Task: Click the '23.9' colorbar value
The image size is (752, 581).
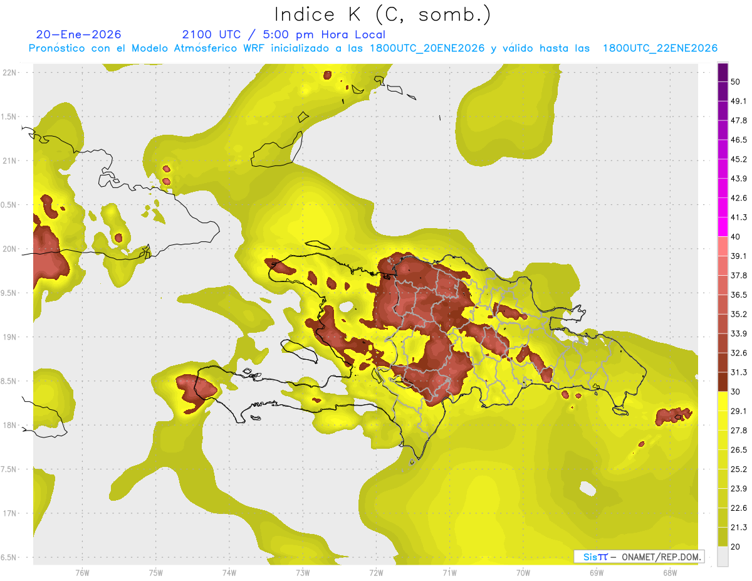Action: pos(739,489)
